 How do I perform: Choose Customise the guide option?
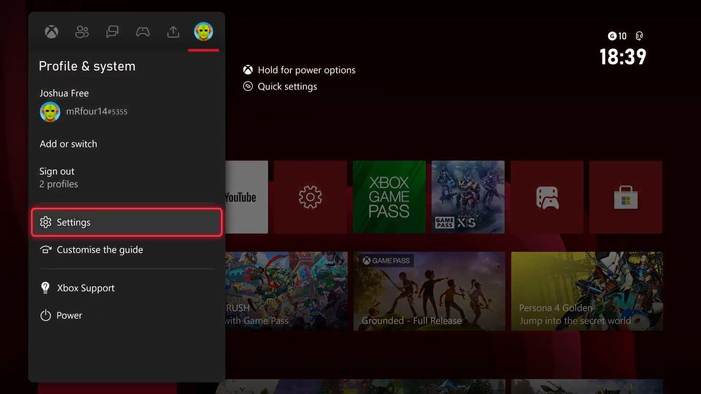point(100,250)
